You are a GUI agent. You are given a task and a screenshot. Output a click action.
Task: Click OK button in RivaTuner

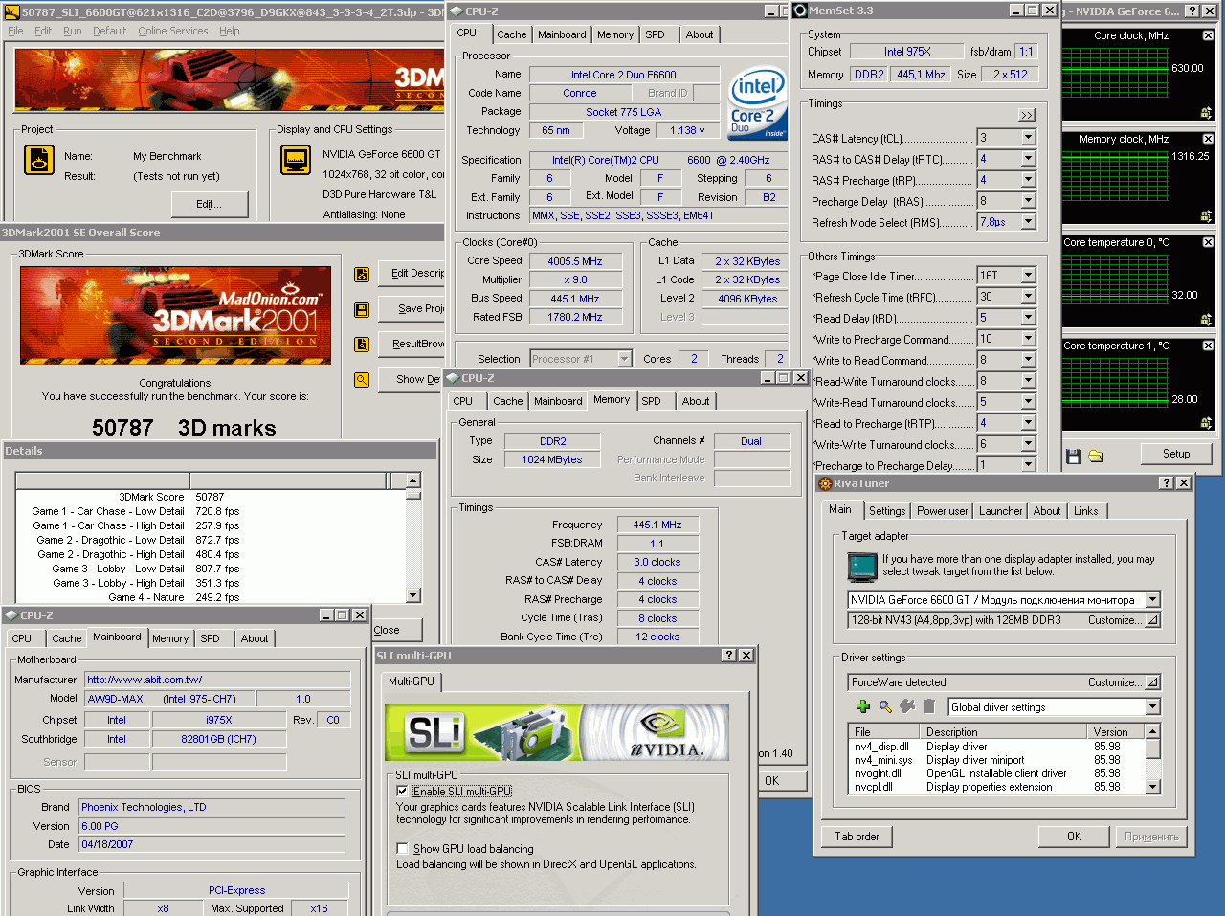1074,837
